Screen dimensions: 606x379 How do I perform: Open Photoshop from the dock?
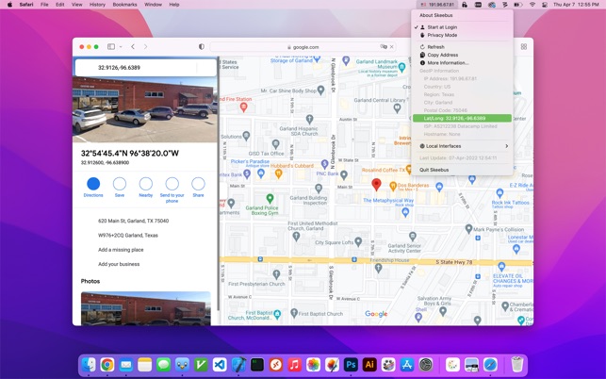pos(351,365)
